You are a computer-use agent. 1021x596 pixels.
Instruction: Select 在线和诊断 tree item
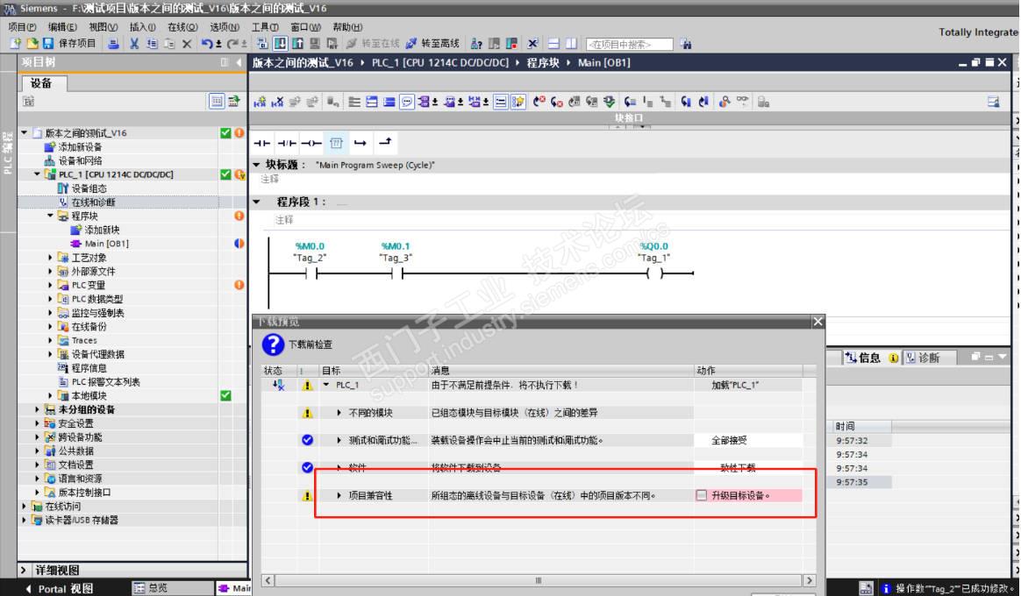coord(87,202)
